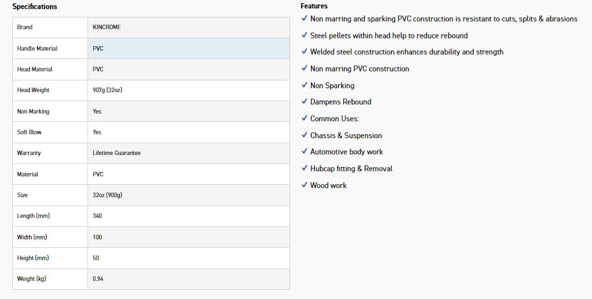
Task: Click the Length (mm) row label
Action: point(33,216)
